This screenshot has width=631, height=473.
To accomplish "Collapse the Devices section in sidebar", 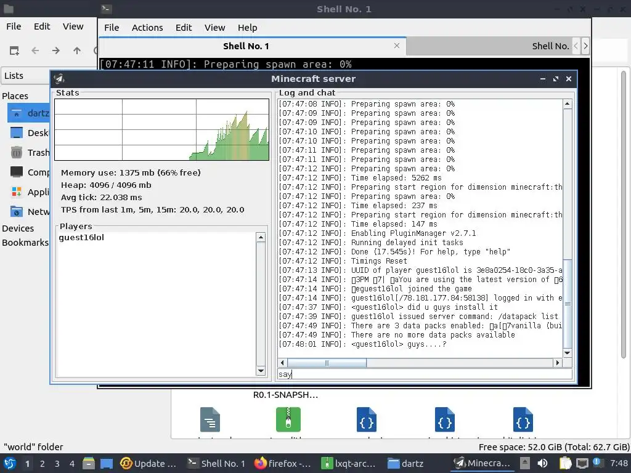I will (x=18, y=228).
